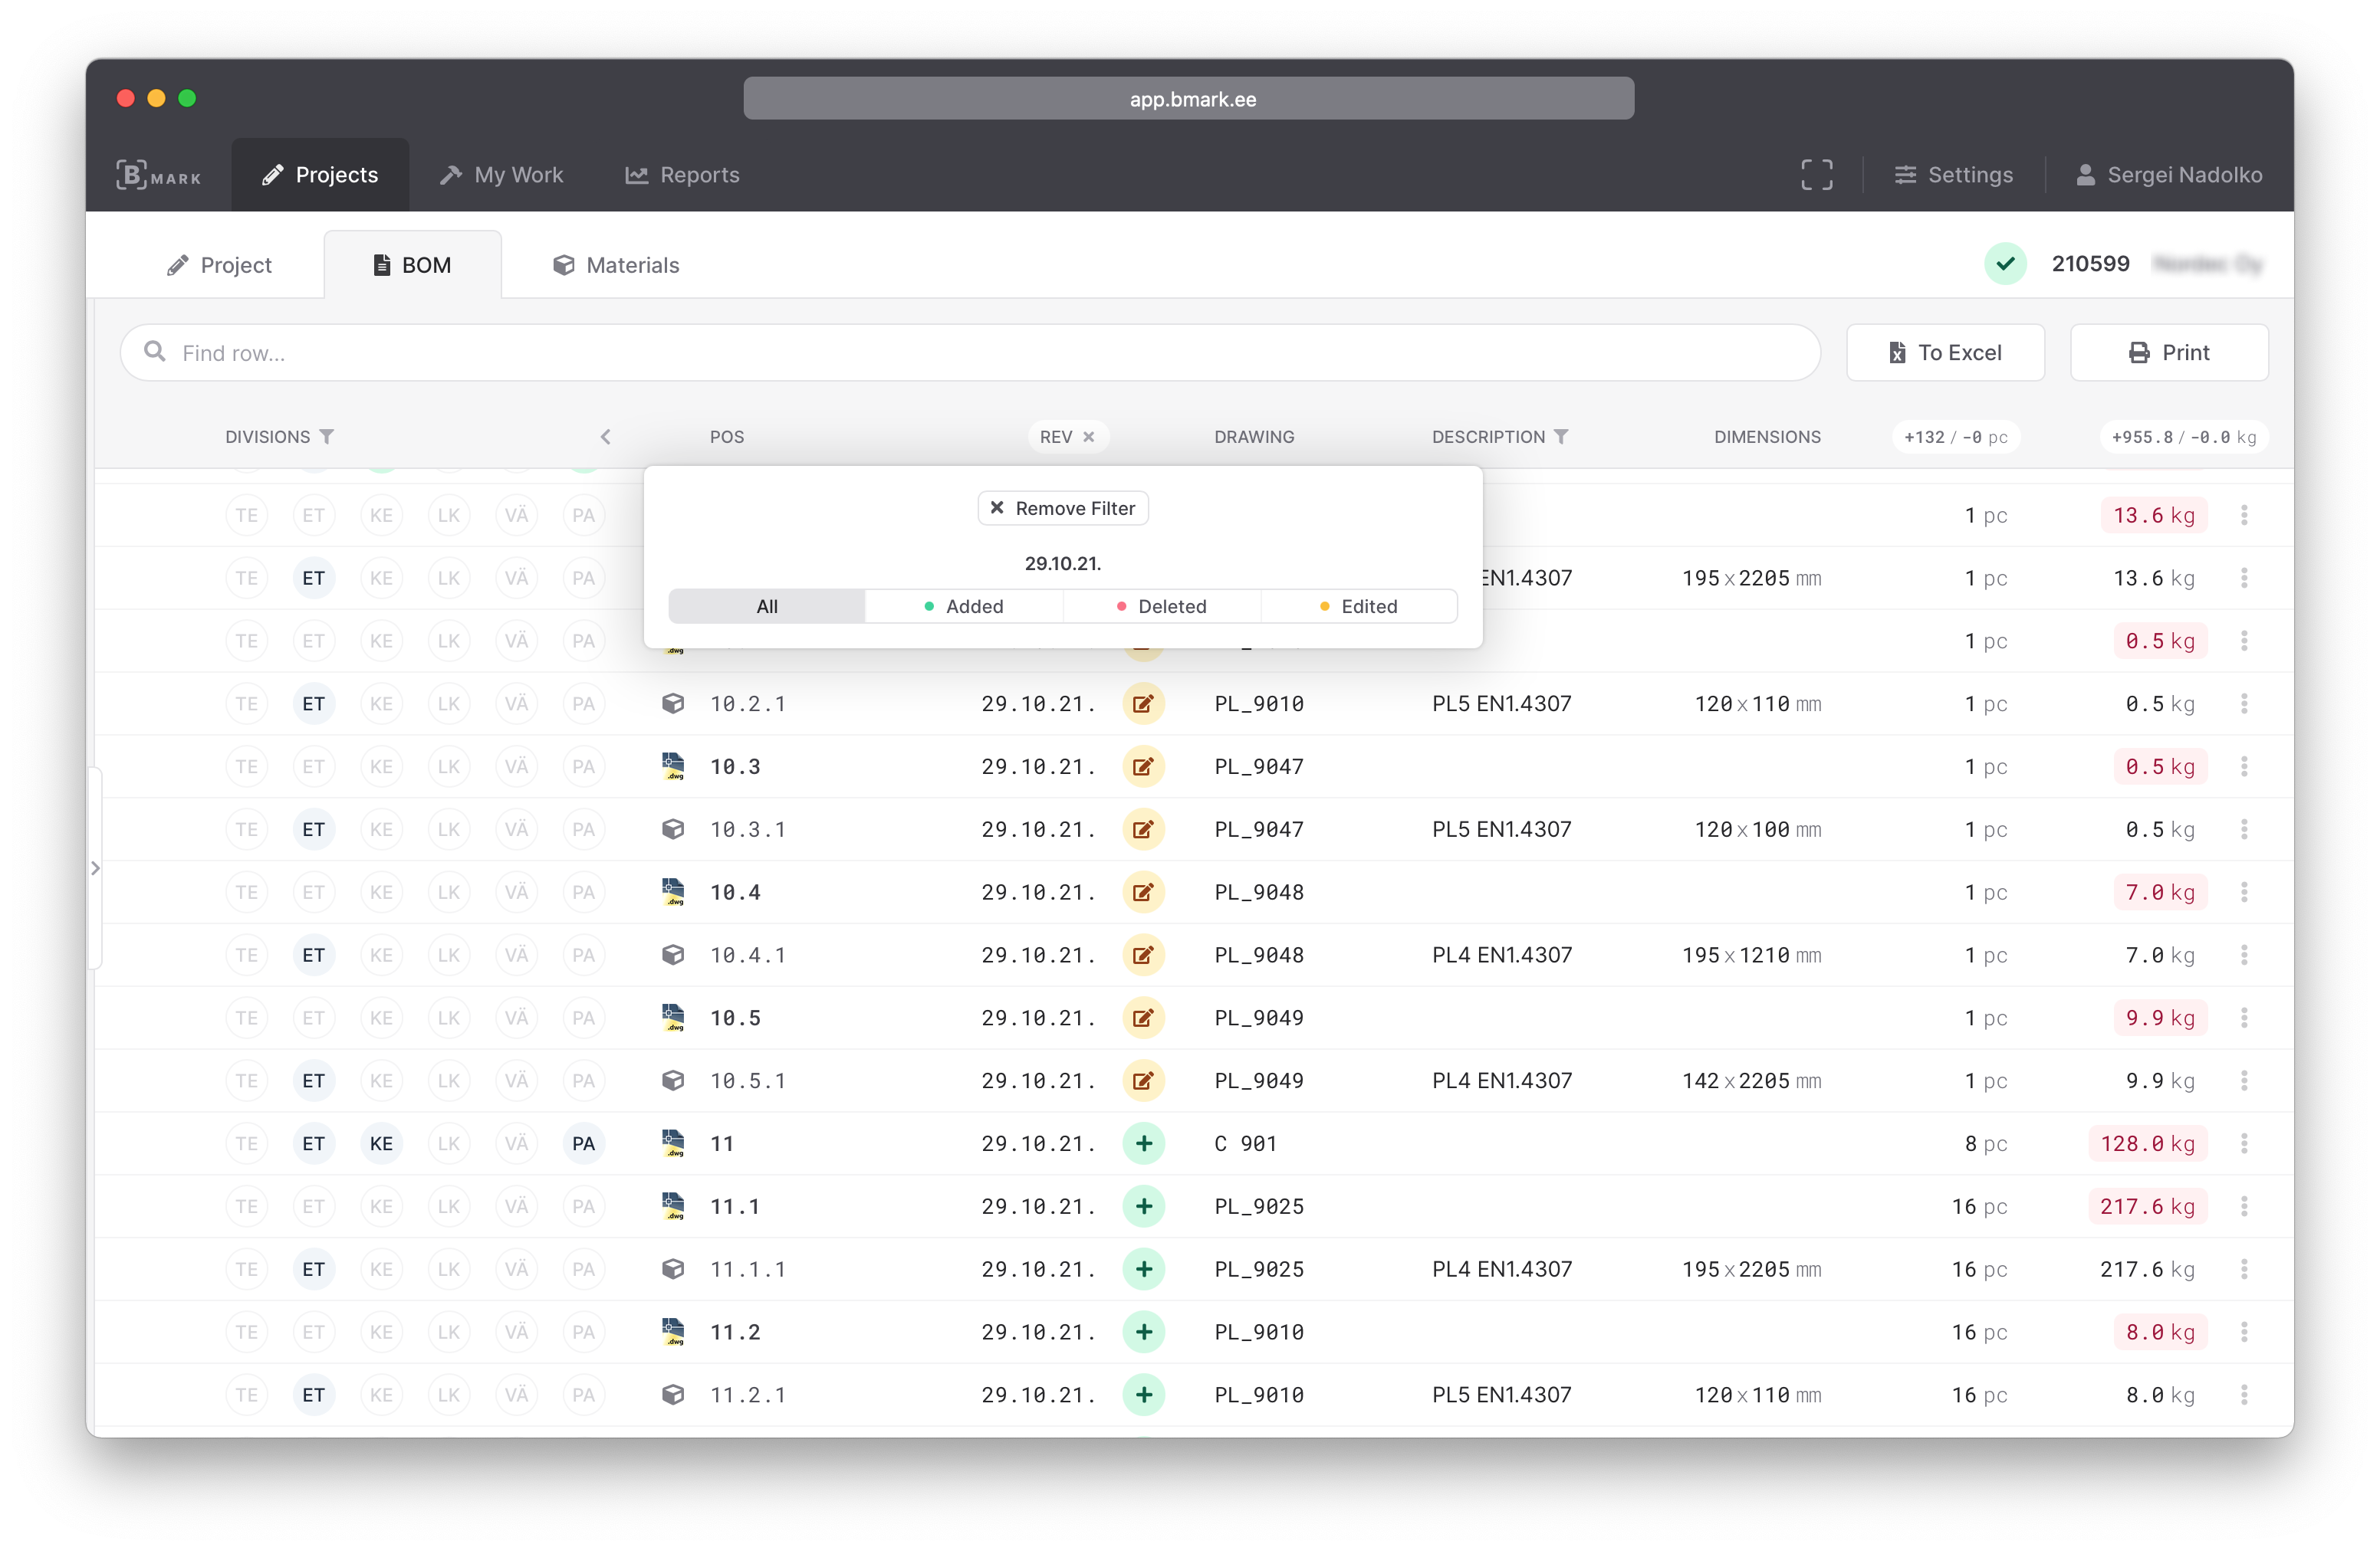Expand the left side panel chevron

[95, 867]
